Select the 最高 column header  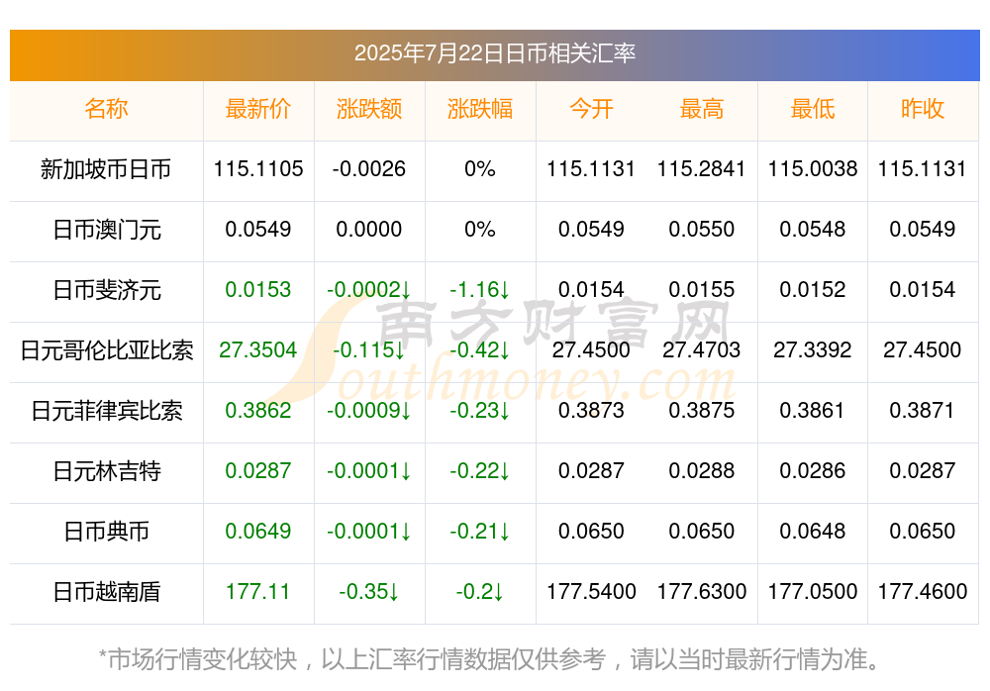click(702, 109)
